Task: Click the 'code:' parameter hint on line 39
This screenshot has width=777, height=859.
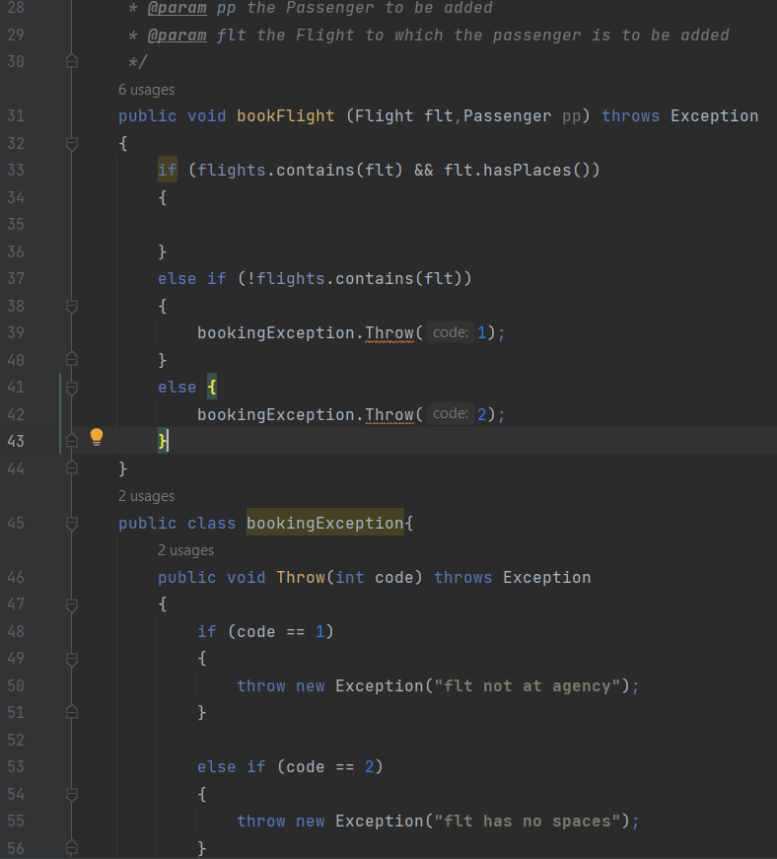Action: pyautogui.click(x=450, y=332)
